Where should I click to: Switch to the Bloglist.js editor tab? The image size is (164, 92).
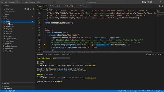(71, 6)
